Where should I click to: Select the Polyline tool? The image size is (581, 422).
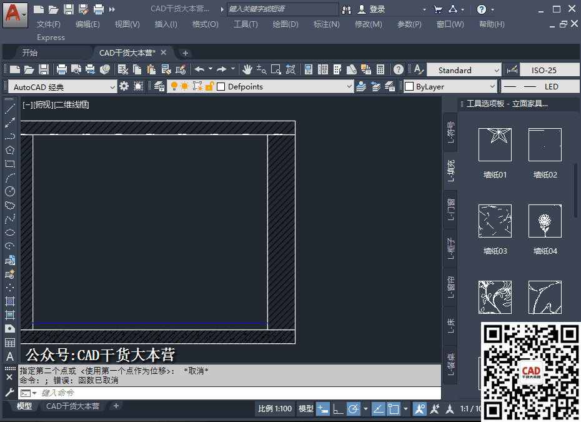[x=10, y=136]
